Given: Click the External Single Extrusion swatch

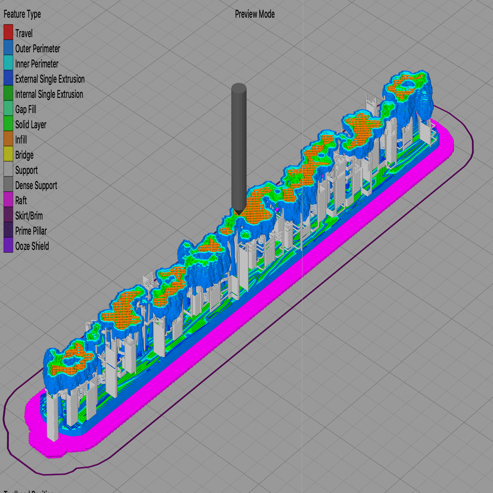Looking at the screenshot, I should click(x=8, y=78).
